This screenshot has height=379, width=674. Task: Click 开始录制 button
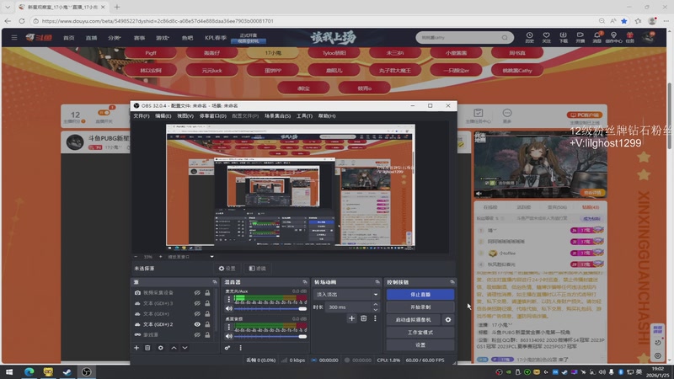420,307
